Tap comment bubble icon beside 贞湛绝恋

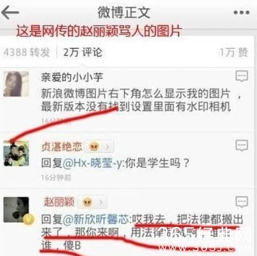(x=241, y=145)
